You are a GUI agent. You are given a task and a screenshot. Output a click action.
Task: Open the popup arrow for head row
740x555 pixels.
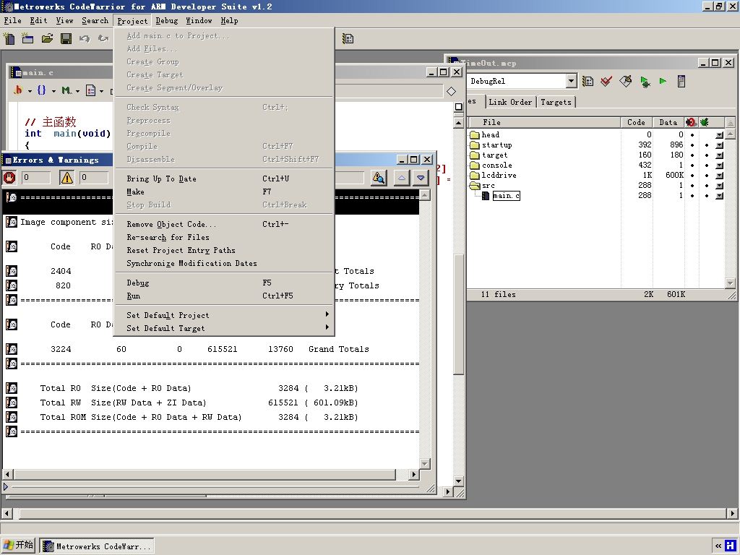[x=719, y=135]
